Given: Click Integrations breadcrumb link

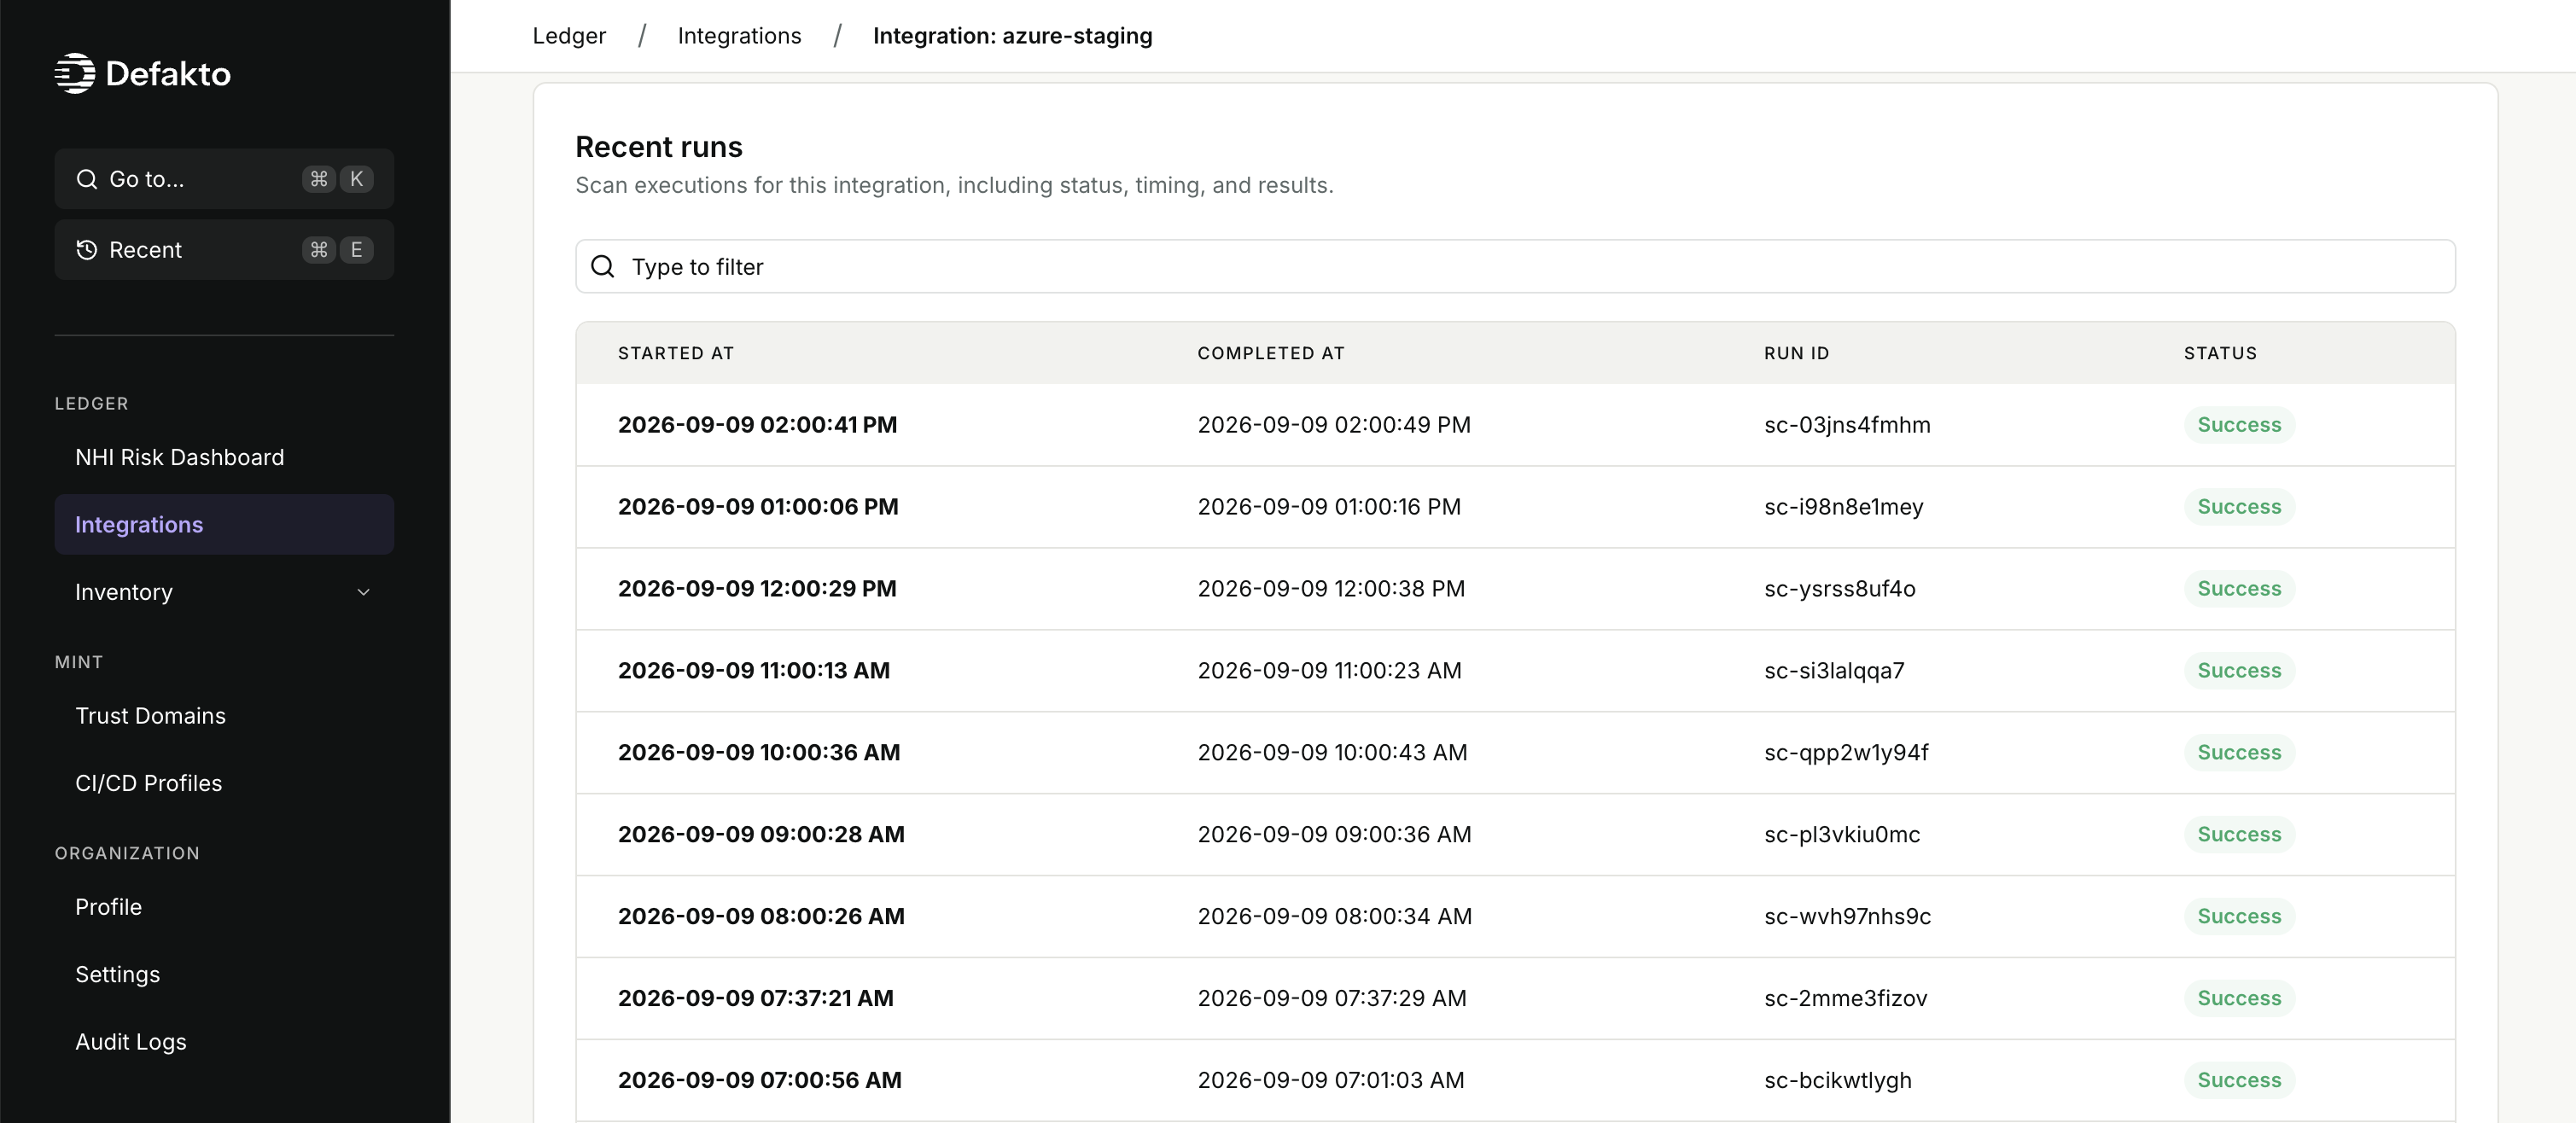Looking at the screenshot, I should [x=740, y=36].
